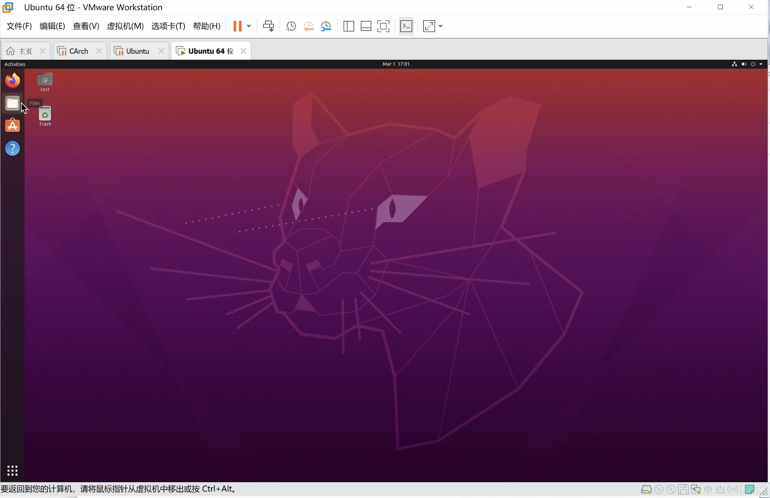Screen dimensions: 770x498
Task: Open Ubuntu Software from the dock
Action: click(x=12, y=126)
